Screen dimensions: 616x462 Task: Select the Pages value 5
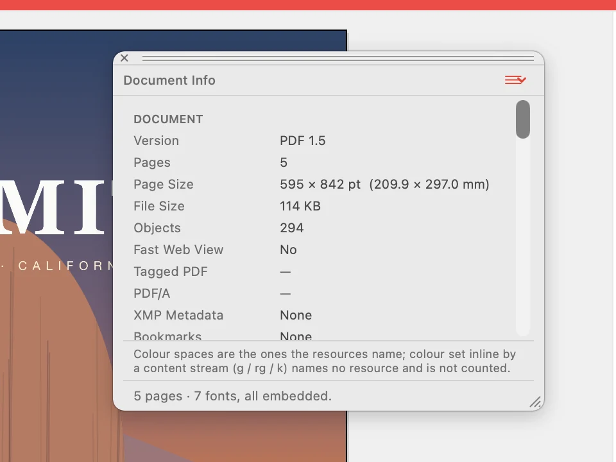pos(284,162)
